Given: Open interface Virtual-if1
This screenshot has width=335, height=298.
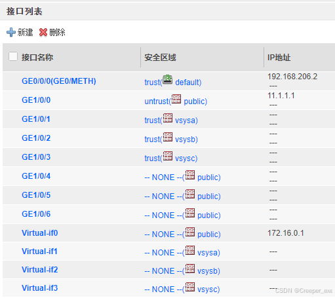Looking at the screenshot, I should point(39,251).
